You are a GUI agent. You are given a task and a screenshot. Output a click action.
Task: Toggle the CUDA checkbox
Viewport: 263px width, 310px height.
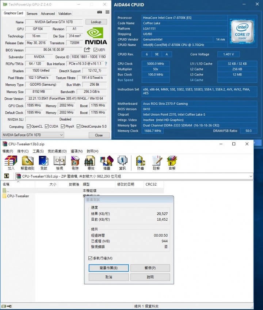[47, 126]
